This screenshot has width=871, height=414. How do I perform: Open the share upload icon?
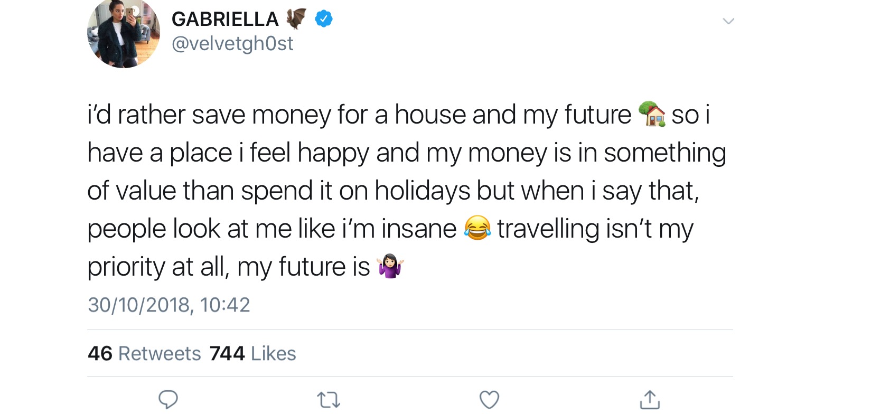point(650,399)
